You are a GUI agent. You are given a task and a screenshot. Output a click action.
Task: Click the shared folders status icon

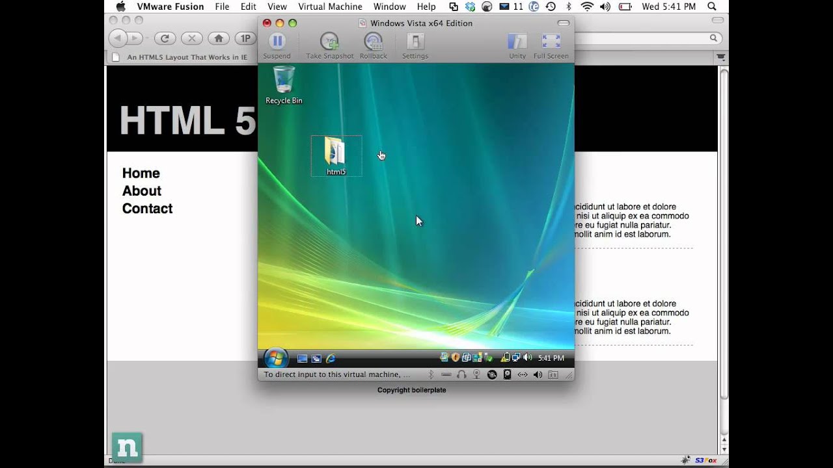(553, 374)
